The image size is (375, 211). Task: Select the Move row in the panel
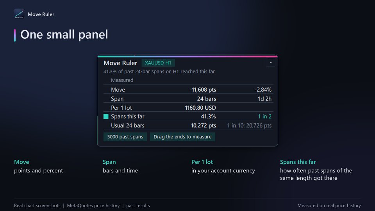pyautogui.click(x=188, y=89)
